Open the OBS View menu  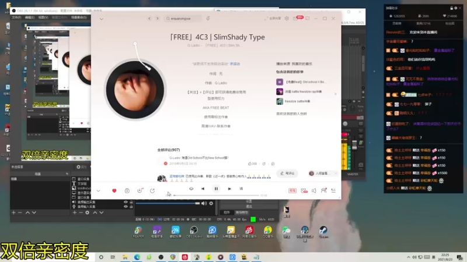[x=43, y=17]
